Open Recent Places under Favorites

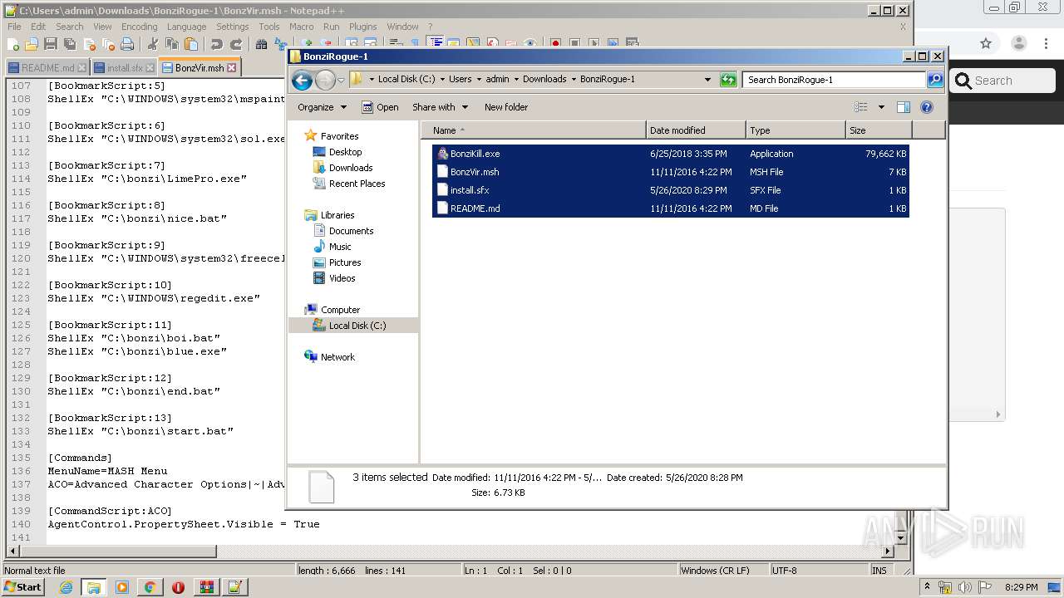[x=357, y=184]
